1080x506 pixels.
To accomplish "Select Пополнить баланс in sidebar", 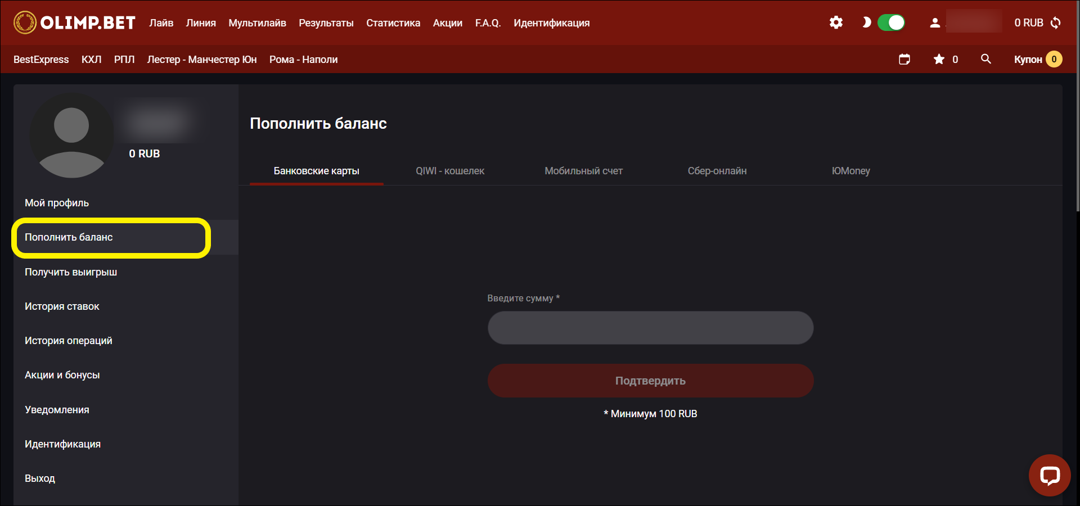I will pos(126,237).
